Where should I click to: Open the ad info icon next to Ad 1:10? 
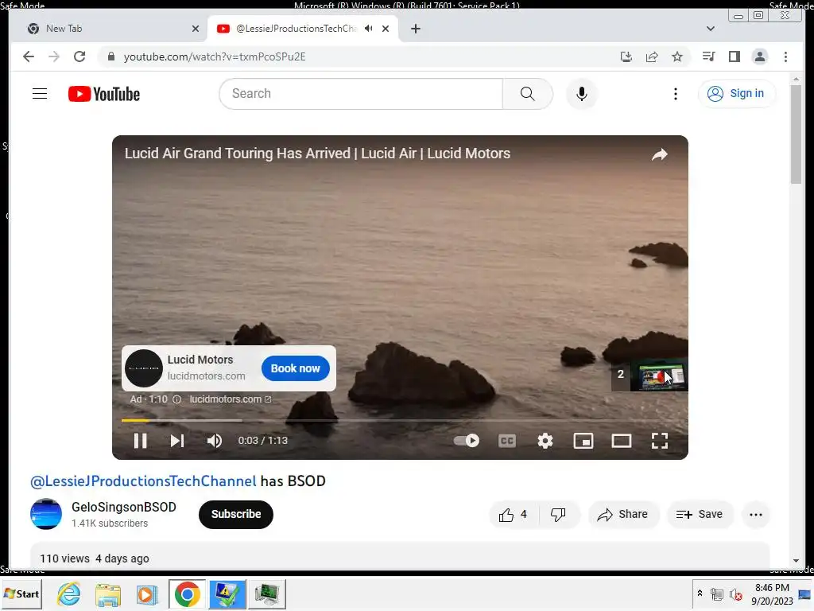pos(176,399)
